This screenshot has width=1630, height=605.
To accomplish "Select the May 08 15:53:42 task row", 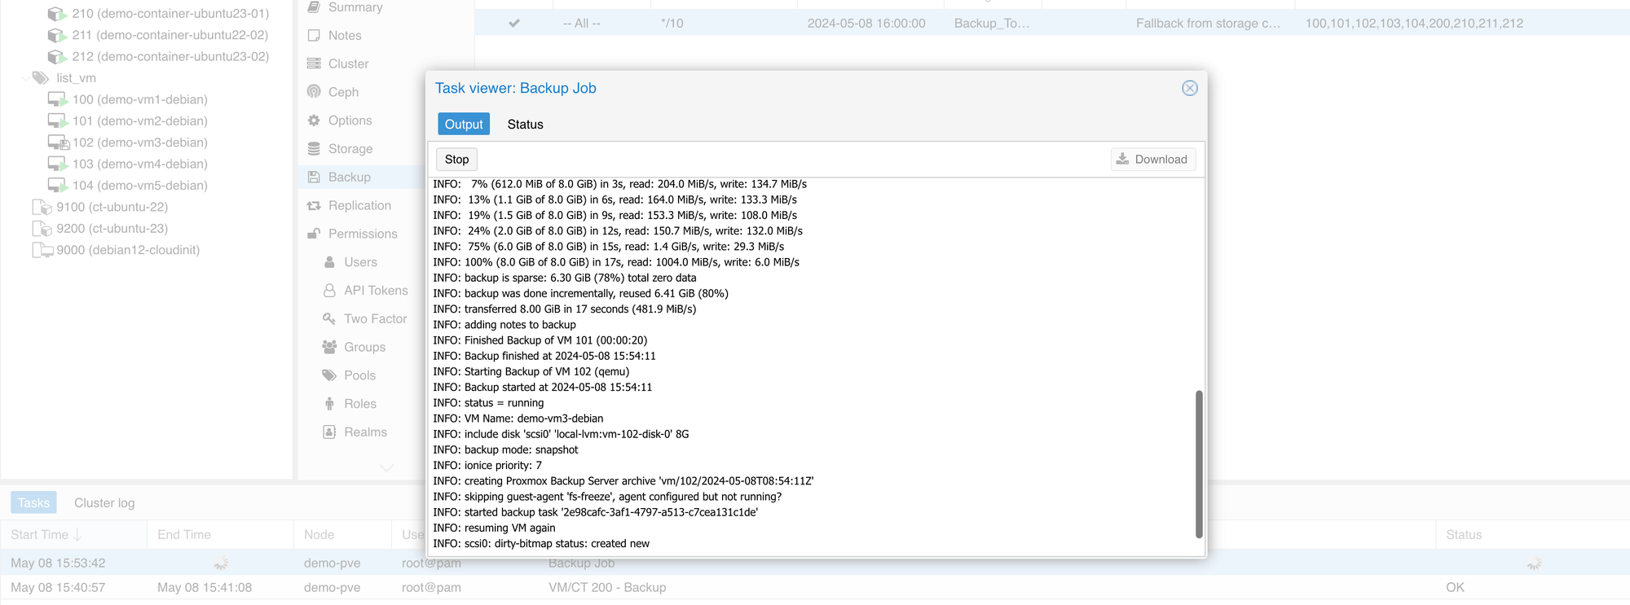I will pyautogui.click(x=815, y=563).
